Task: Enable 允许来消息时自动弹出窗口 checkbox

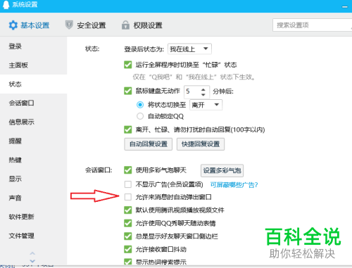Action: point(128,197)
